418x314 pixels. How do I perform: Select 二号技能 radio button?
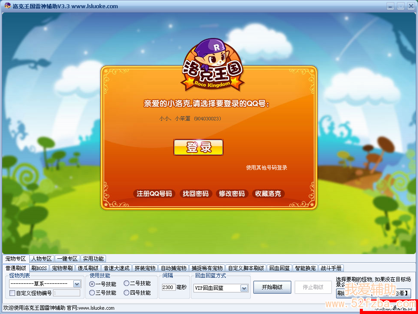126,283
